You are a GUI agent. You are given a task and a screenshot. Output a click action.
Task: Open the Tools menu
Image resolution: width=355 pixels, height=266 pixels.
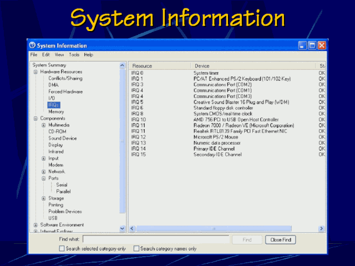click(x=74, y=55)
